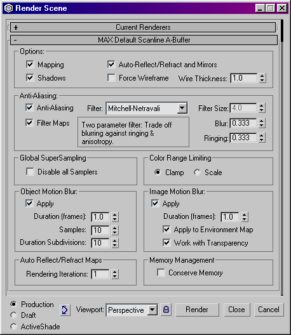Check Disable all Samplers

tap(30, 172)
